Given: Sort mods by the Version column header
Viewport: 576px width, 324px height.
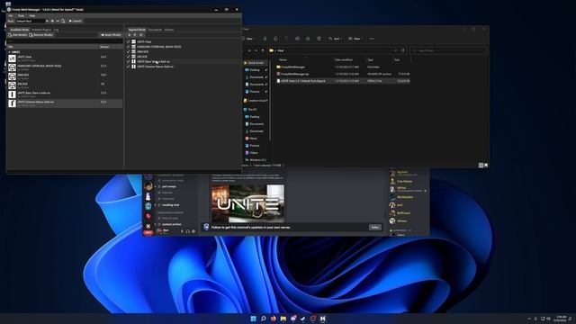Looking at the screenshot, I should tap(104, 47).
